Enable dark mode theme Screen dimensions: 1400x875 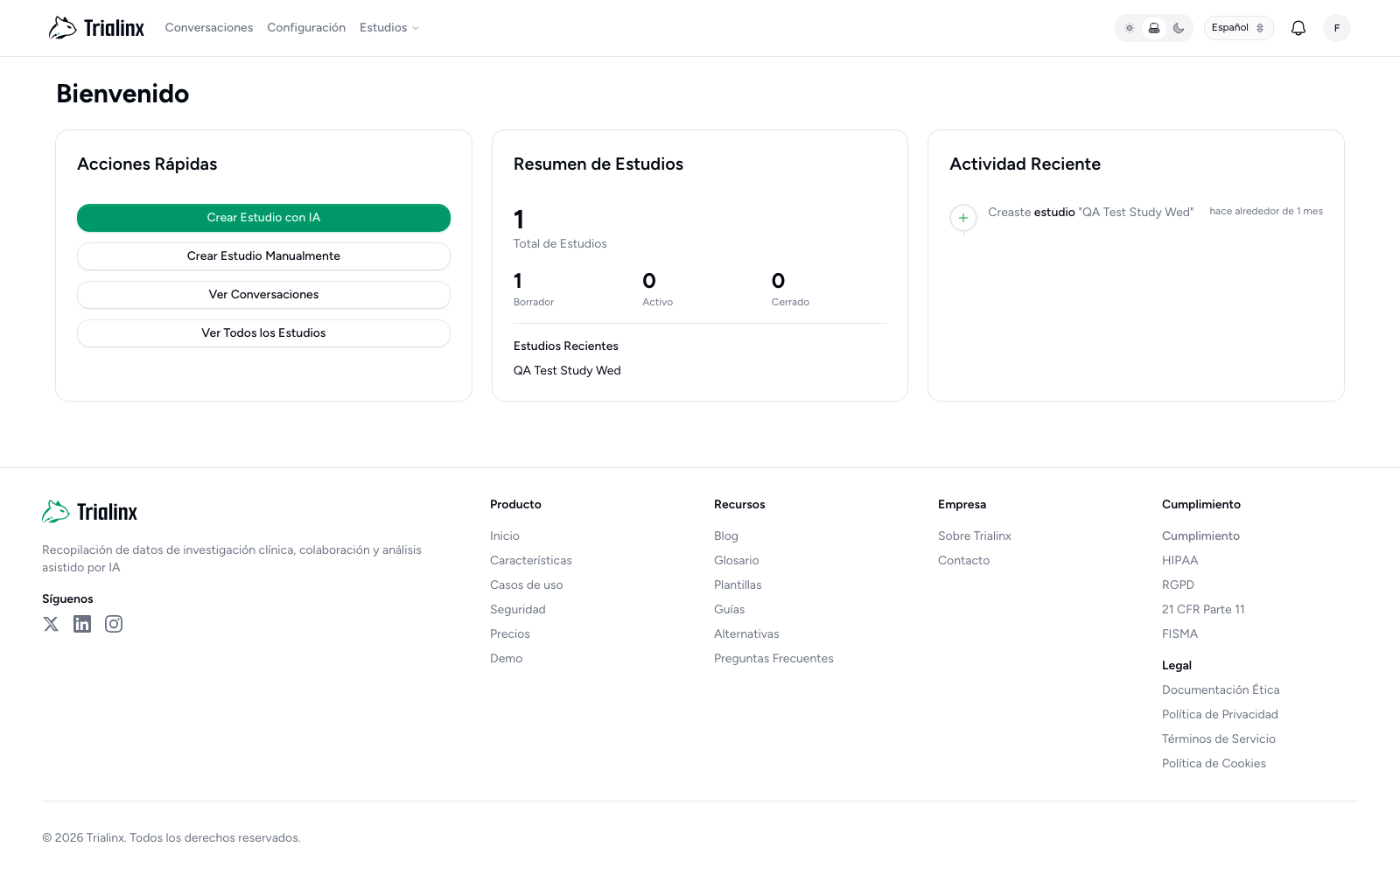[1179, 28]
